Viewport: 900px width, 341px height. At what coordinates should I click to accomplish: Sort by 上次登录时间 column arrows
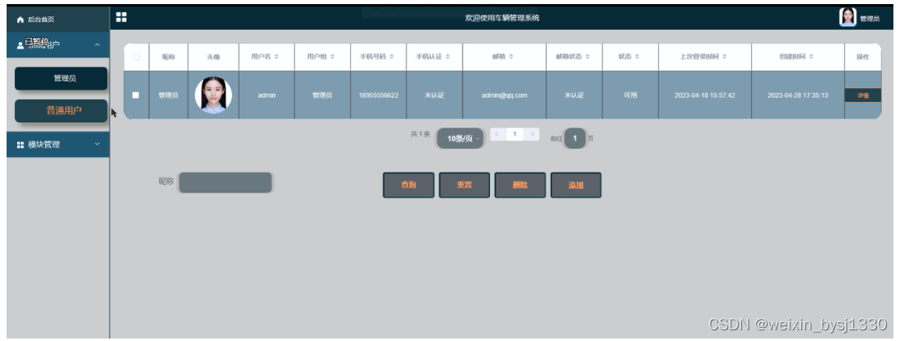pyautogui.click(x=725, y=57)
